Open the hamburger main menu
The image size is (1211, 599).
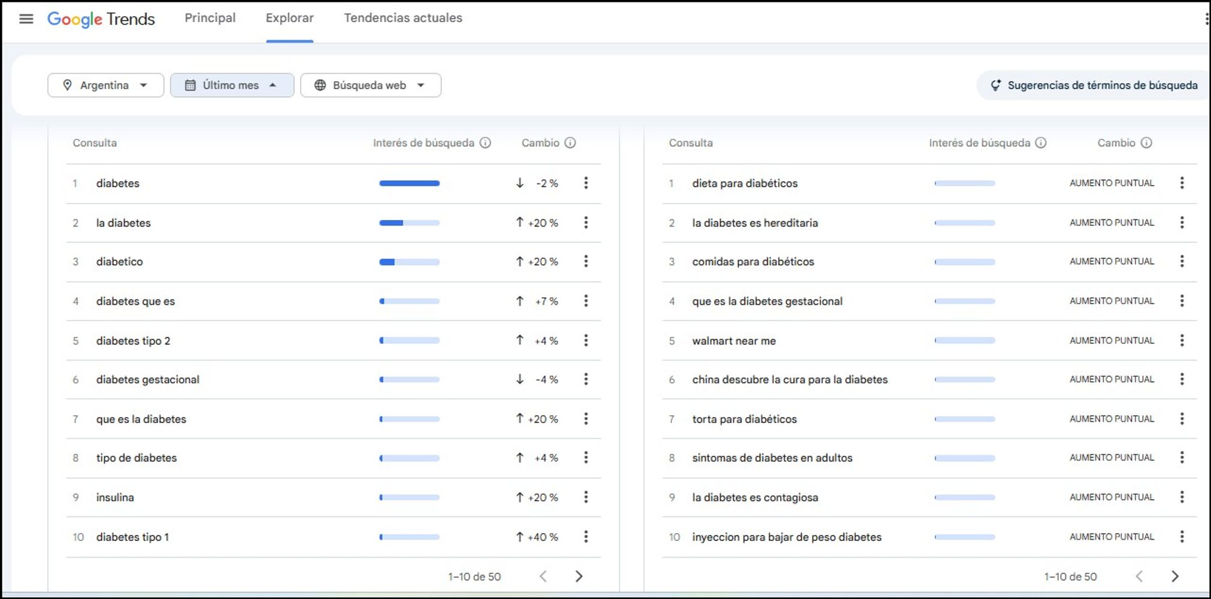[26, 19]
